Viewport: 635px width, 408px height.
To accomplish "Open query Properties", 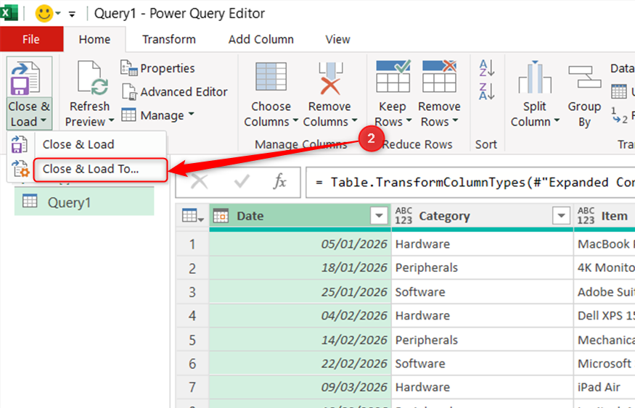I will click(x=157, y=68).
